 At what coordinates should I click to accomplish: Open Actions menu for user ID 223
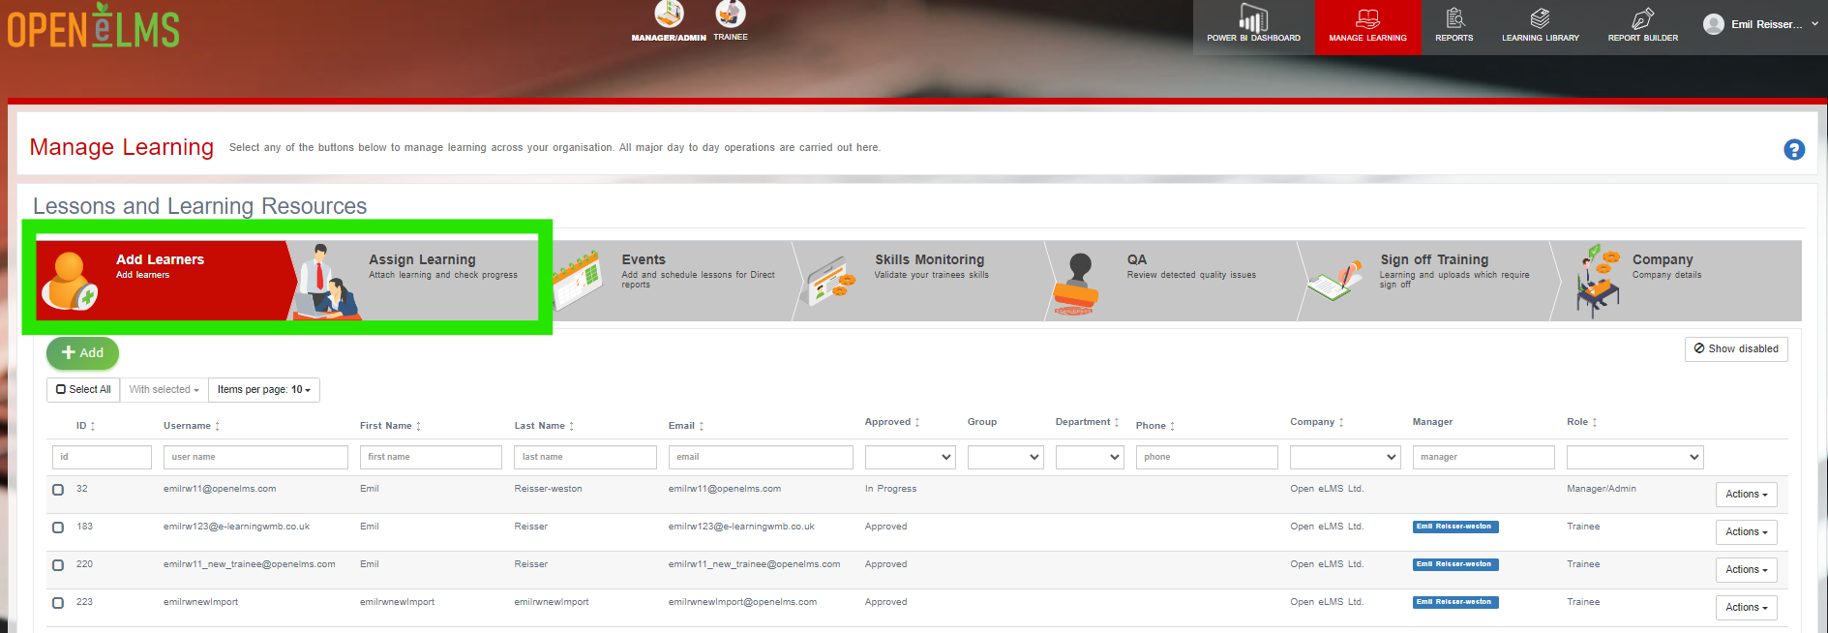[1746, 608]
